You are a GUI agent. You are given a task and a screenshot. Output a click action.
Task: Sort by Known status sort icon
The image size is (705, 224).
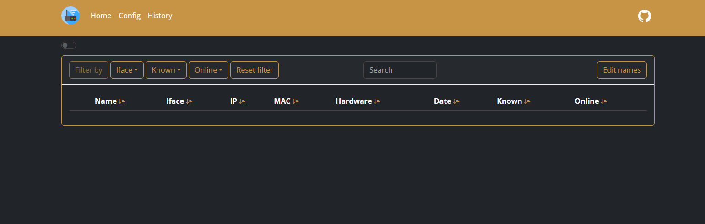point(528,101)
